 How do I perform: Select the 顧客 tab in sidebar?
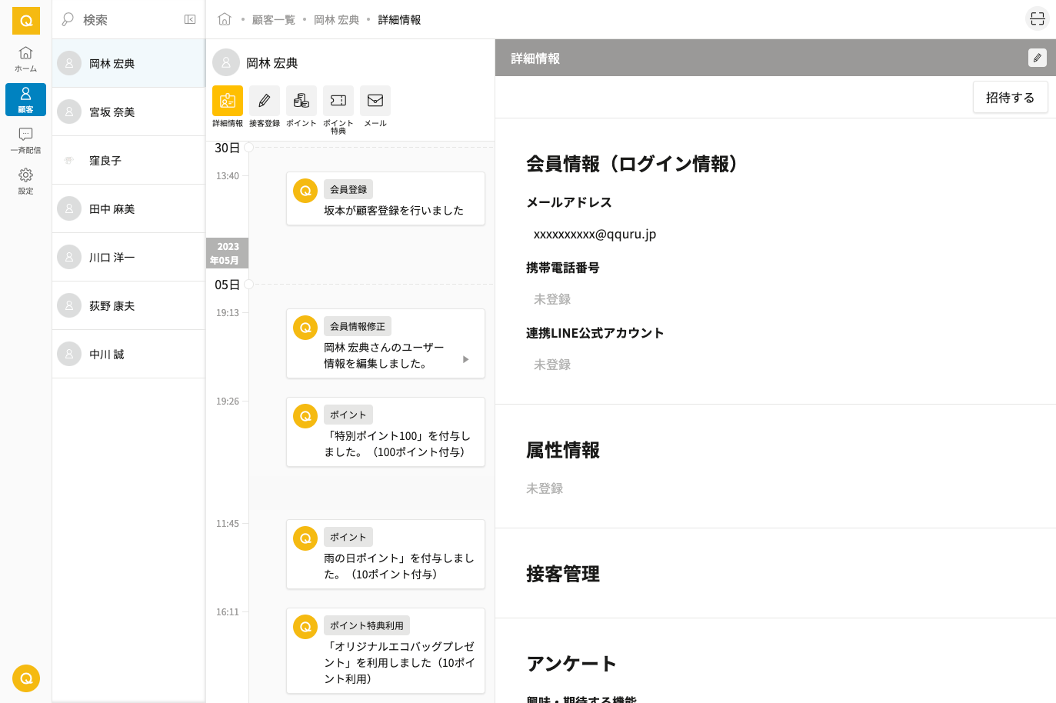25,99
